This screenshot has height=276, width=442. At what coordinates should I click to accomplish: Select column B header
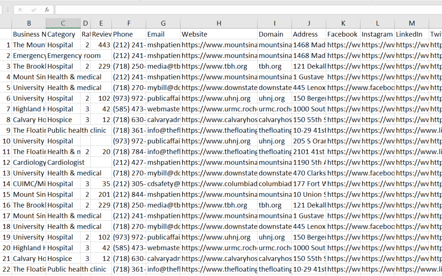[x=29, y=23]
